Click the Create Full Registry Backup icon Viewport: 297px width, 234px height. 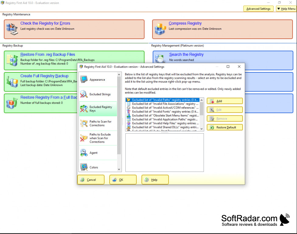(12, 82)
